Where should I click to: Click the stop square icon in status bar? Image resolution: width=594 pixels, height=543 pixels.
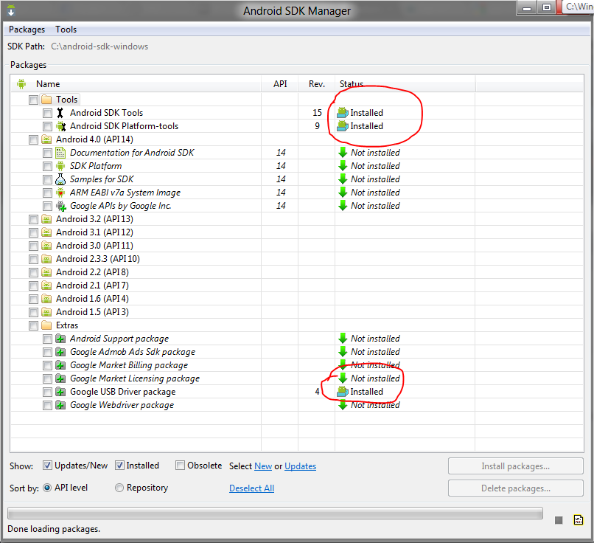559,520
